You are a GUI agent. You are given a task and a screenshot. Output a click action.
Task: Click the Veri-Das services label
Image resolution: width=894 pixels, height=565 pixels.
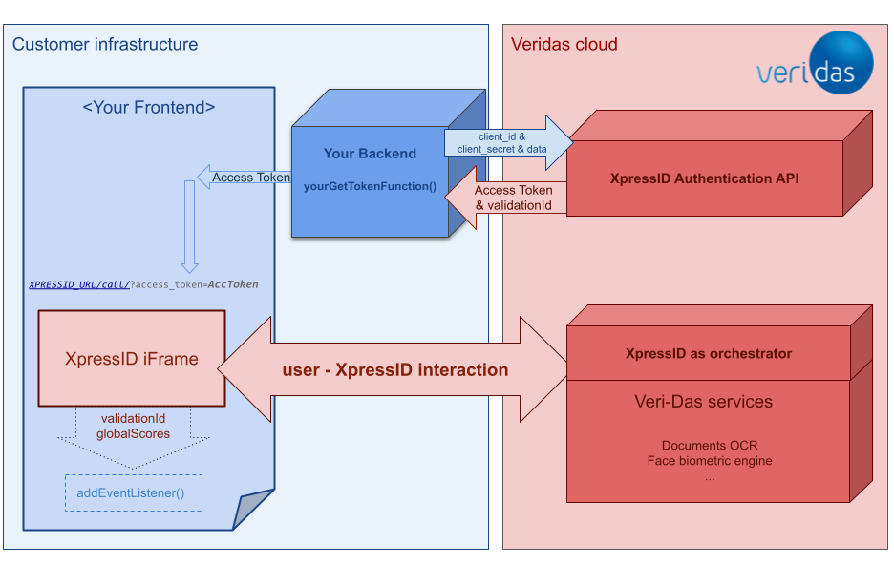pos(704,402)
